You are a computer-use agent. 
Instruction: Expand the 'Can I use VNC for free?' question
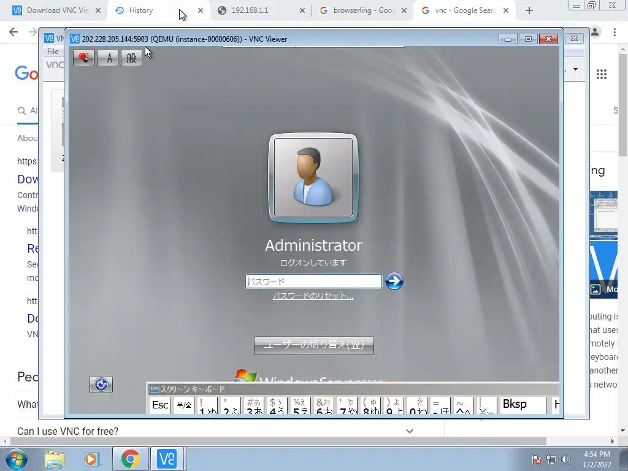click(x=409, y=431)
